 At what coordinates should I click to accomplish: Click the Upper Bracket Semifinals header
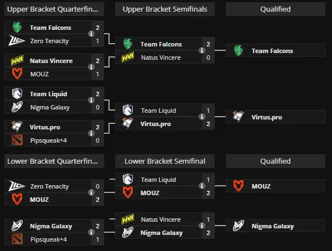(x=165, y=9)
